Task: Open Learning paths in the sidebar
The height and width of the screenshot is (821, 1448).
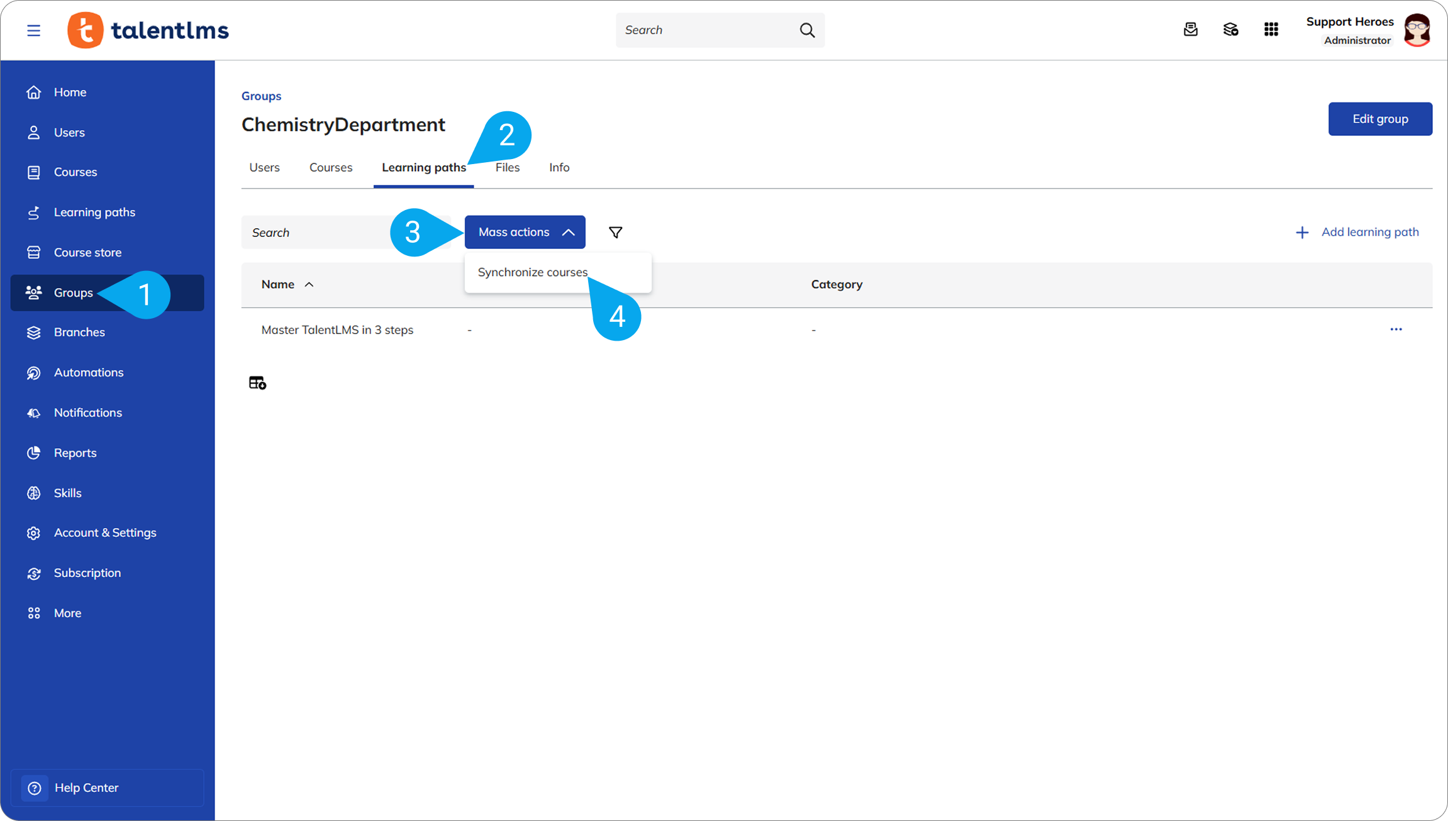Action: 108,212
